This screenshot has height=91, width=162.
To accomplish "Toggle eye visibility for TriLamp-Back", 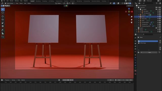I will 158,22.
